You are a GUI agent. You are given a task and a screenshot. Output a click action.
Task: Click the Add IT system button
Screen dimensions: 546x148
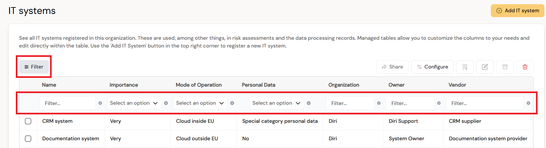518,11
